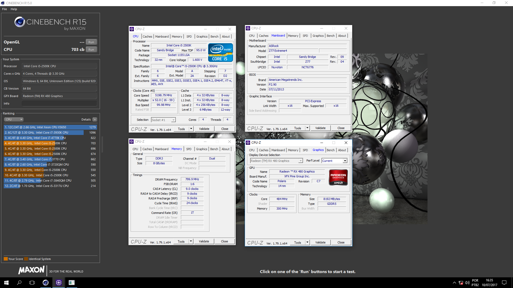This screenshot has height=288, width=513.
Task: Select ranking row with score 703
Action: click(x=50, y=143)
